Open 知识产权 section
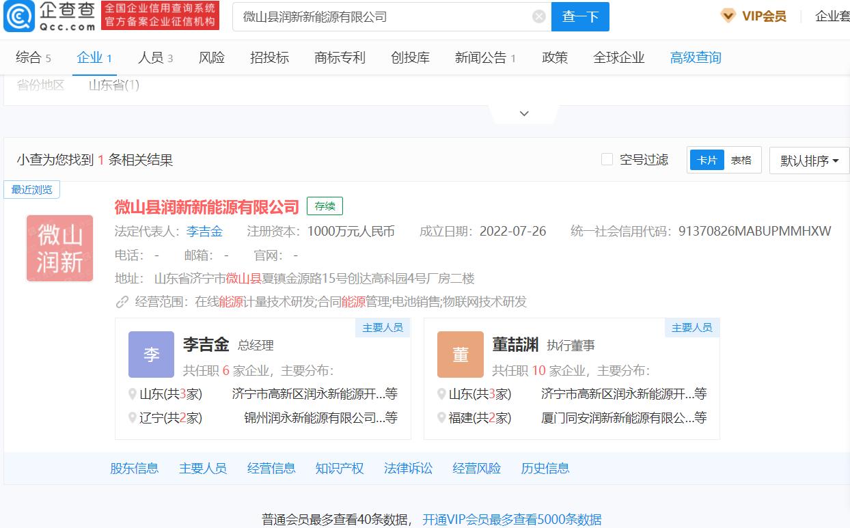 pyautogui.click(x=340, y=468)
